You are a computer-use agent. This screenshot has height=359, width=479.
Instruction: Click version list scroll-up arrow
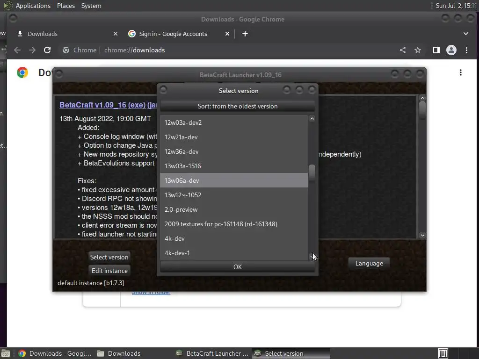(312, 118)
